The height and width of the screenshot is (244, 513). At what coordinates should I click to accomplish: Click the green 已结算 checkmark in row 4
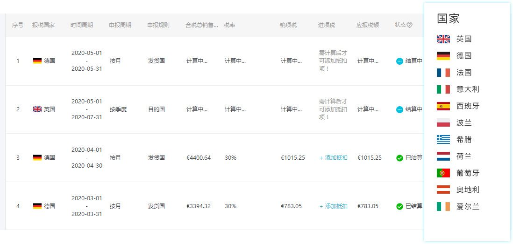[x=399, y=206]
